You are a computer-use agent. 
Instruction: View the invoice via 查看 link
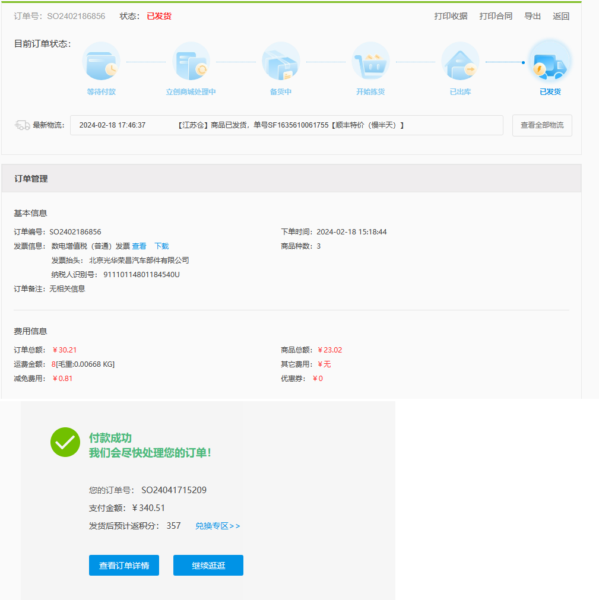pyautogui.click(x=139, y=246)
